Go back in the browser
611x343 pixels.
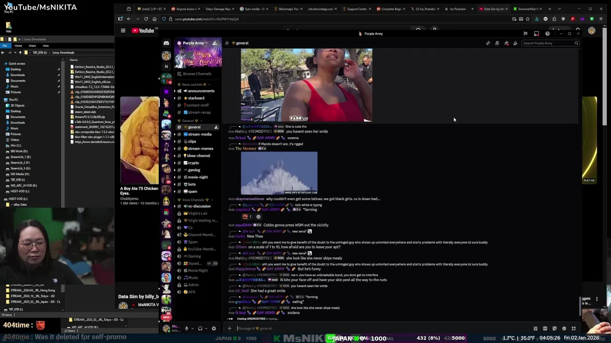coord(129,19)
